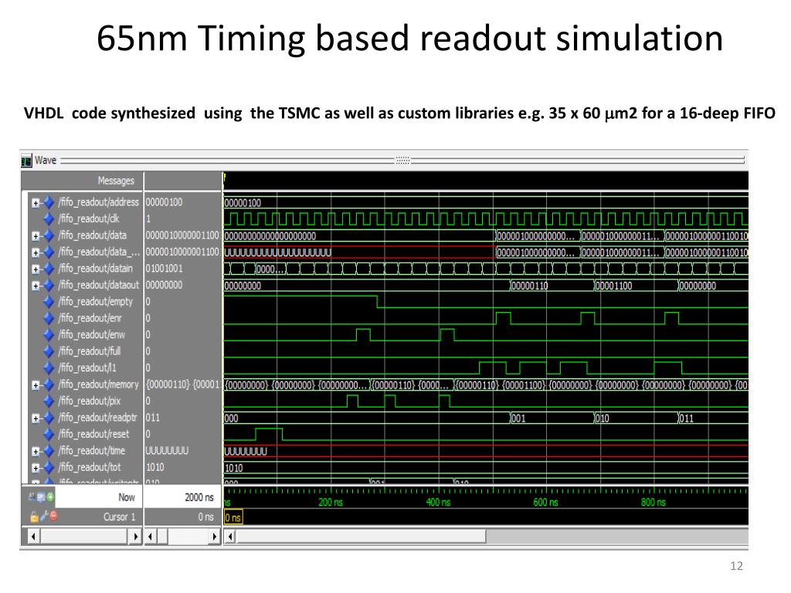This screenshot has width=791, height=593.
Task: Click the diamond icon for fifo_readout/datain
Action: (x=49, y=269)
